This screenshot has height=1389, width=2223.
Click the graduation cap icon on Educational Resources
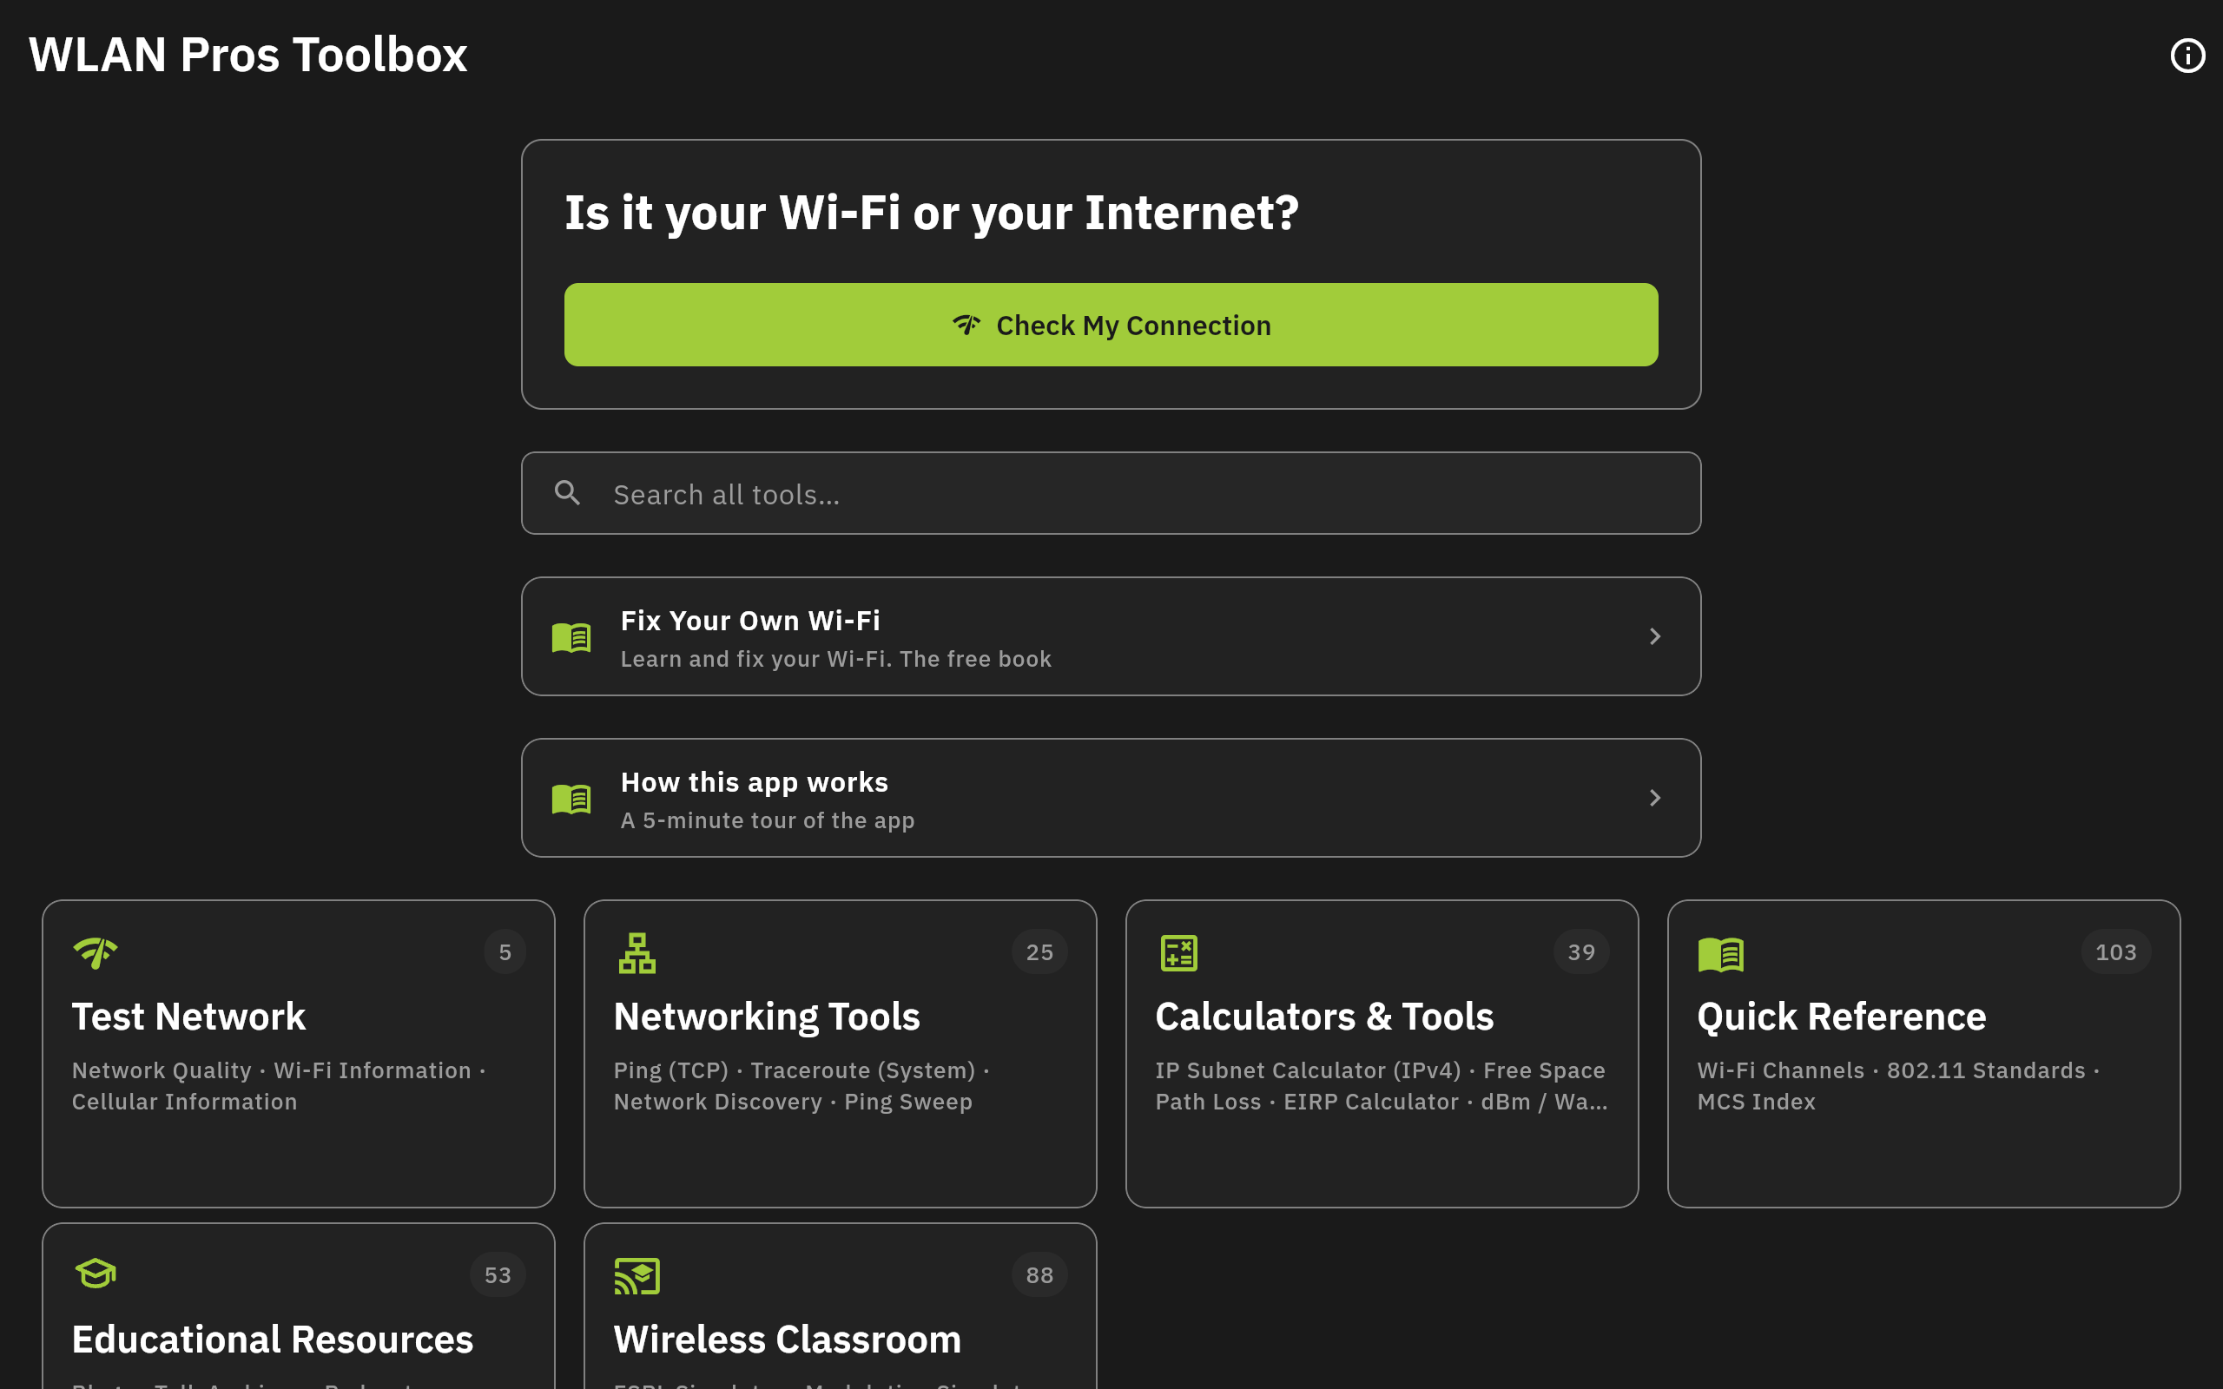coord(96,1274)
